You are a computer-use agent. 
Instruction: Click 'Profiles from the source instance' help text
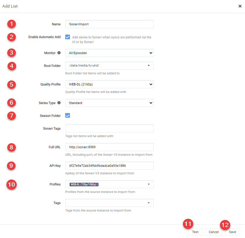[100, 192]
